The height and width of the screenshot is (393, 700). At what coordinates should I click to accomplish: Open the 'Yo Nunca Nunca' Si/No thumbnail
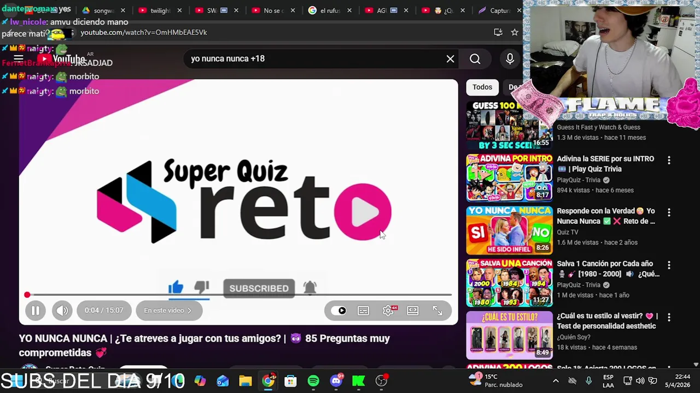[x=509, y=230]
